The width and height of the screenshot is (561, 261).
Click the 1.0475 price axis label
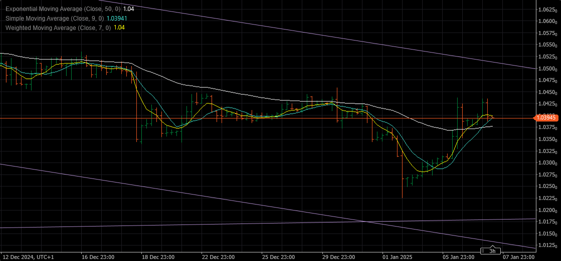[548, 80]
